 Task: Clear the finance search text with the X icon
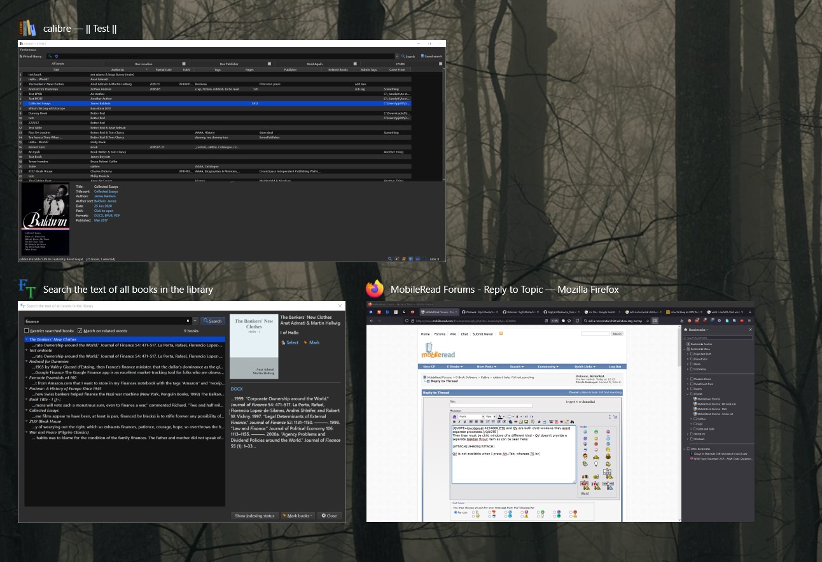click(188, 321)
